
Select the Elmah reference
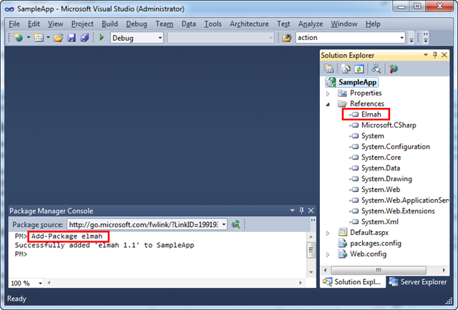[371, 115]
